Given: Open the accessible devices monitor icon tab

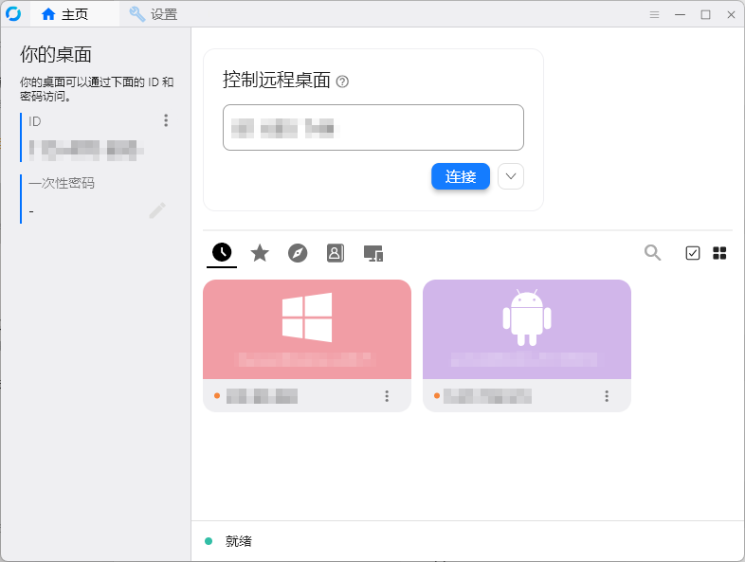Looking at the screenshot, I should click(373, 253).
